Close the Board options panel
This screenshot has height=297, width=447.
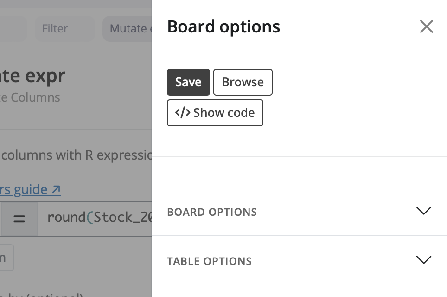tap(426, 27)
